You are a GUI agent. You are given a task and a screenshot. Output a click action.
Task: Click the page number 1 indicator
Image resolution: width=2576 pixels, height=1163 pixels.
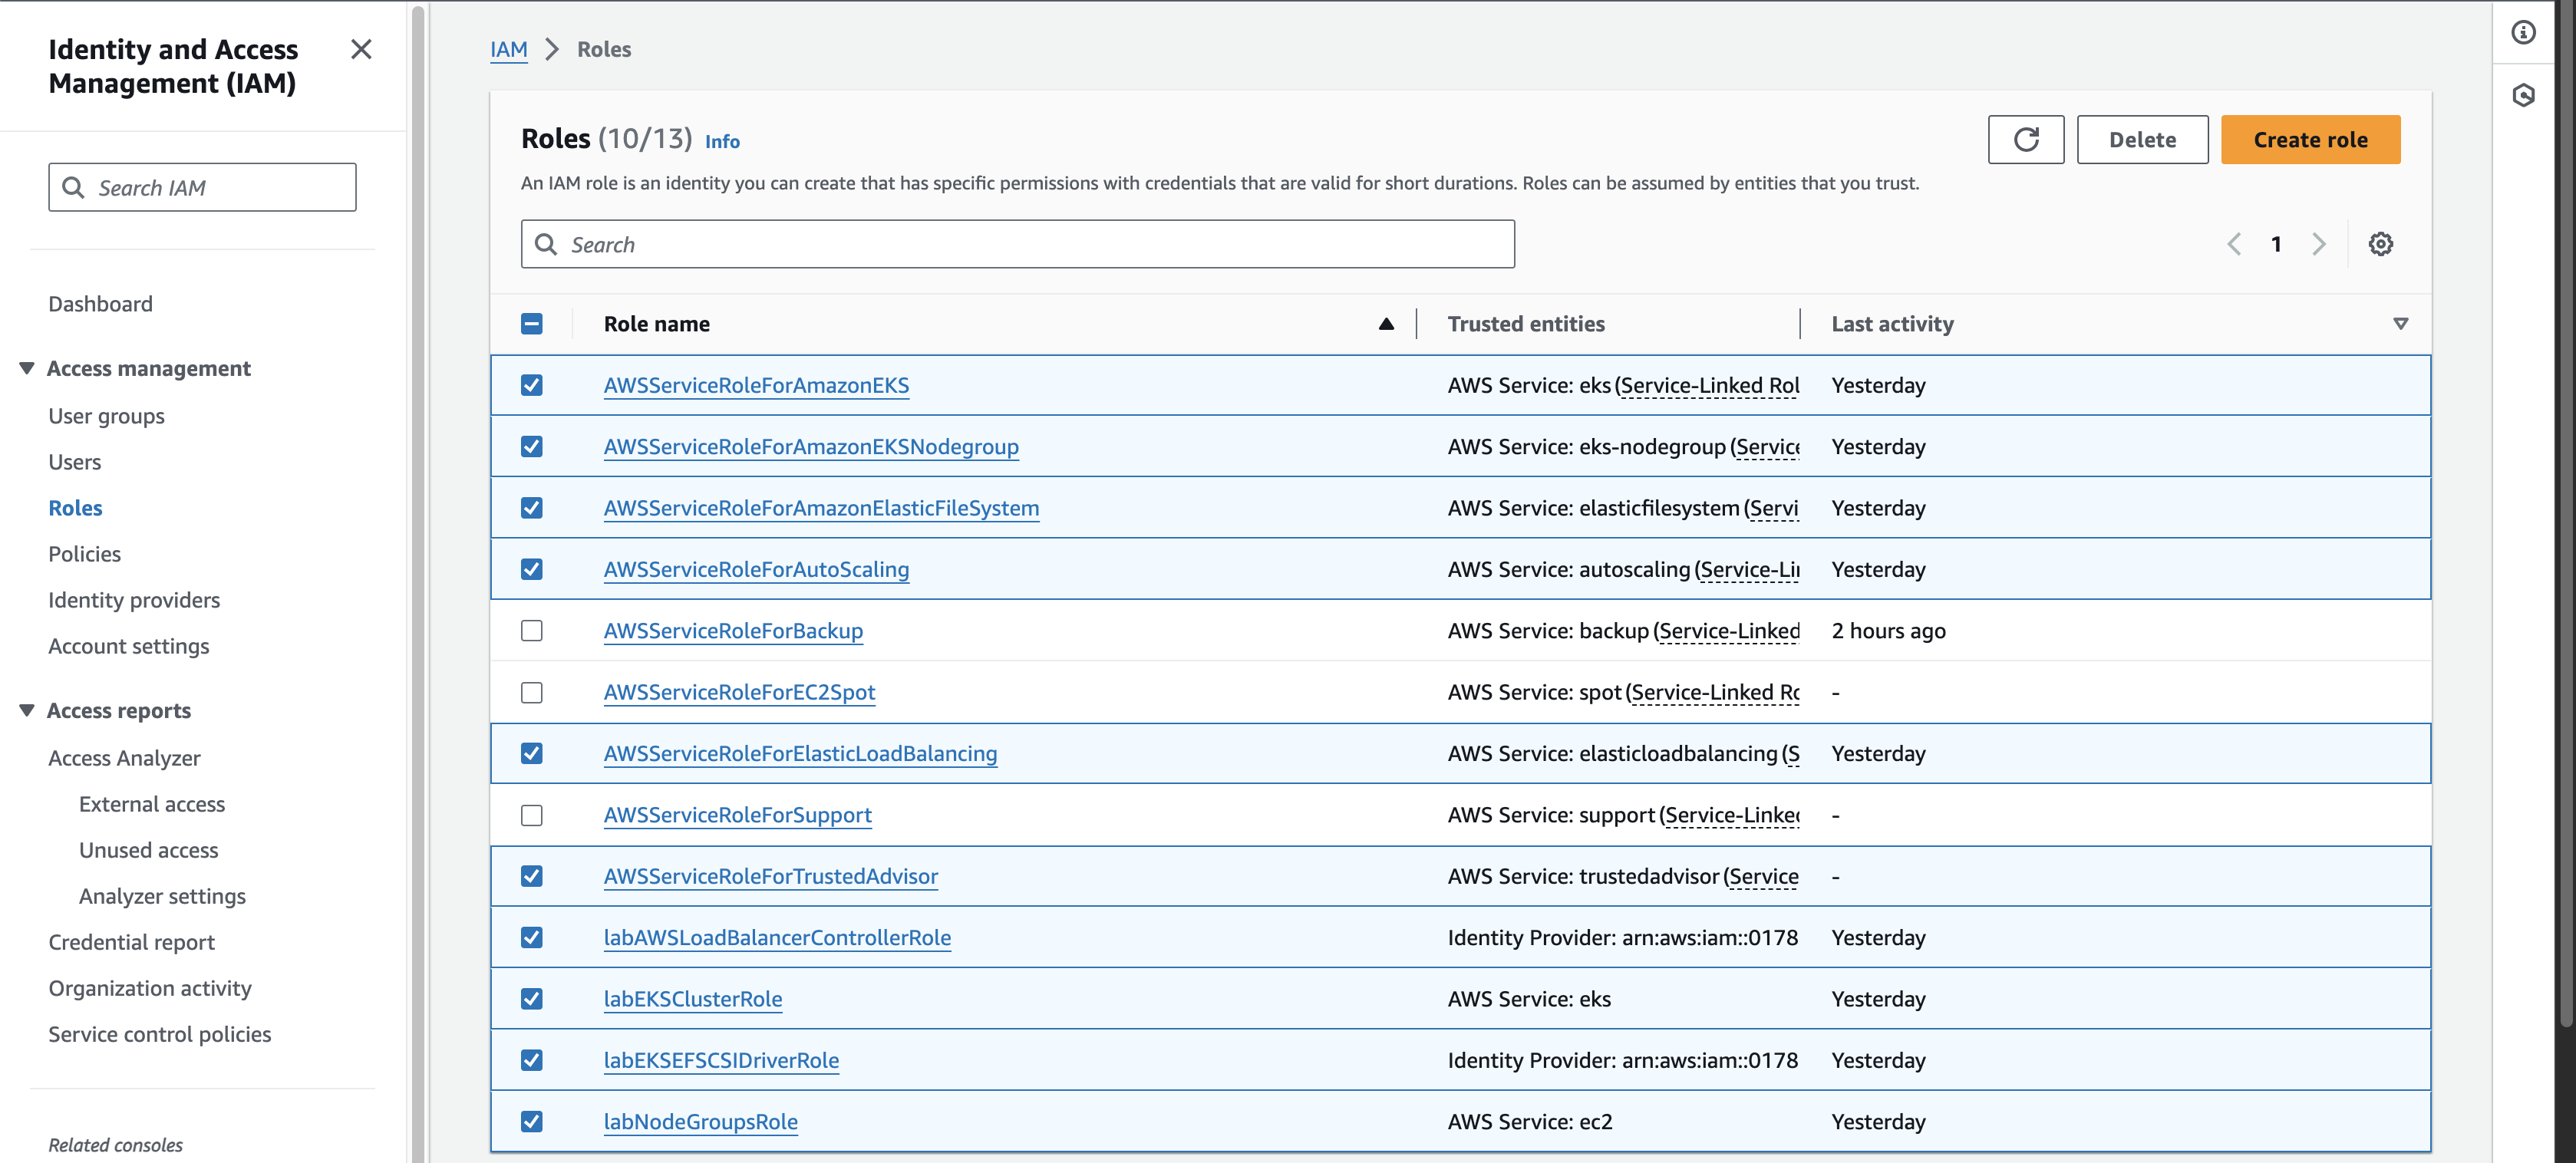(x=2276, y=244)
